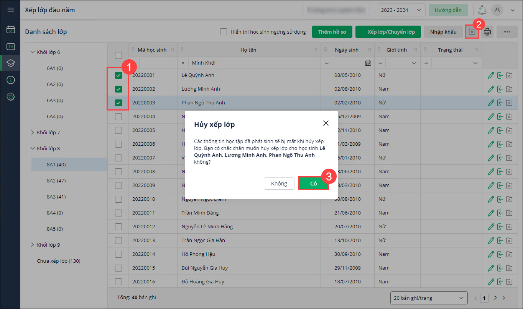The width and height of the screenshot is (523, 309).
Task: Expand the chevron next to user avatar
Action: [x=513, y=10]
